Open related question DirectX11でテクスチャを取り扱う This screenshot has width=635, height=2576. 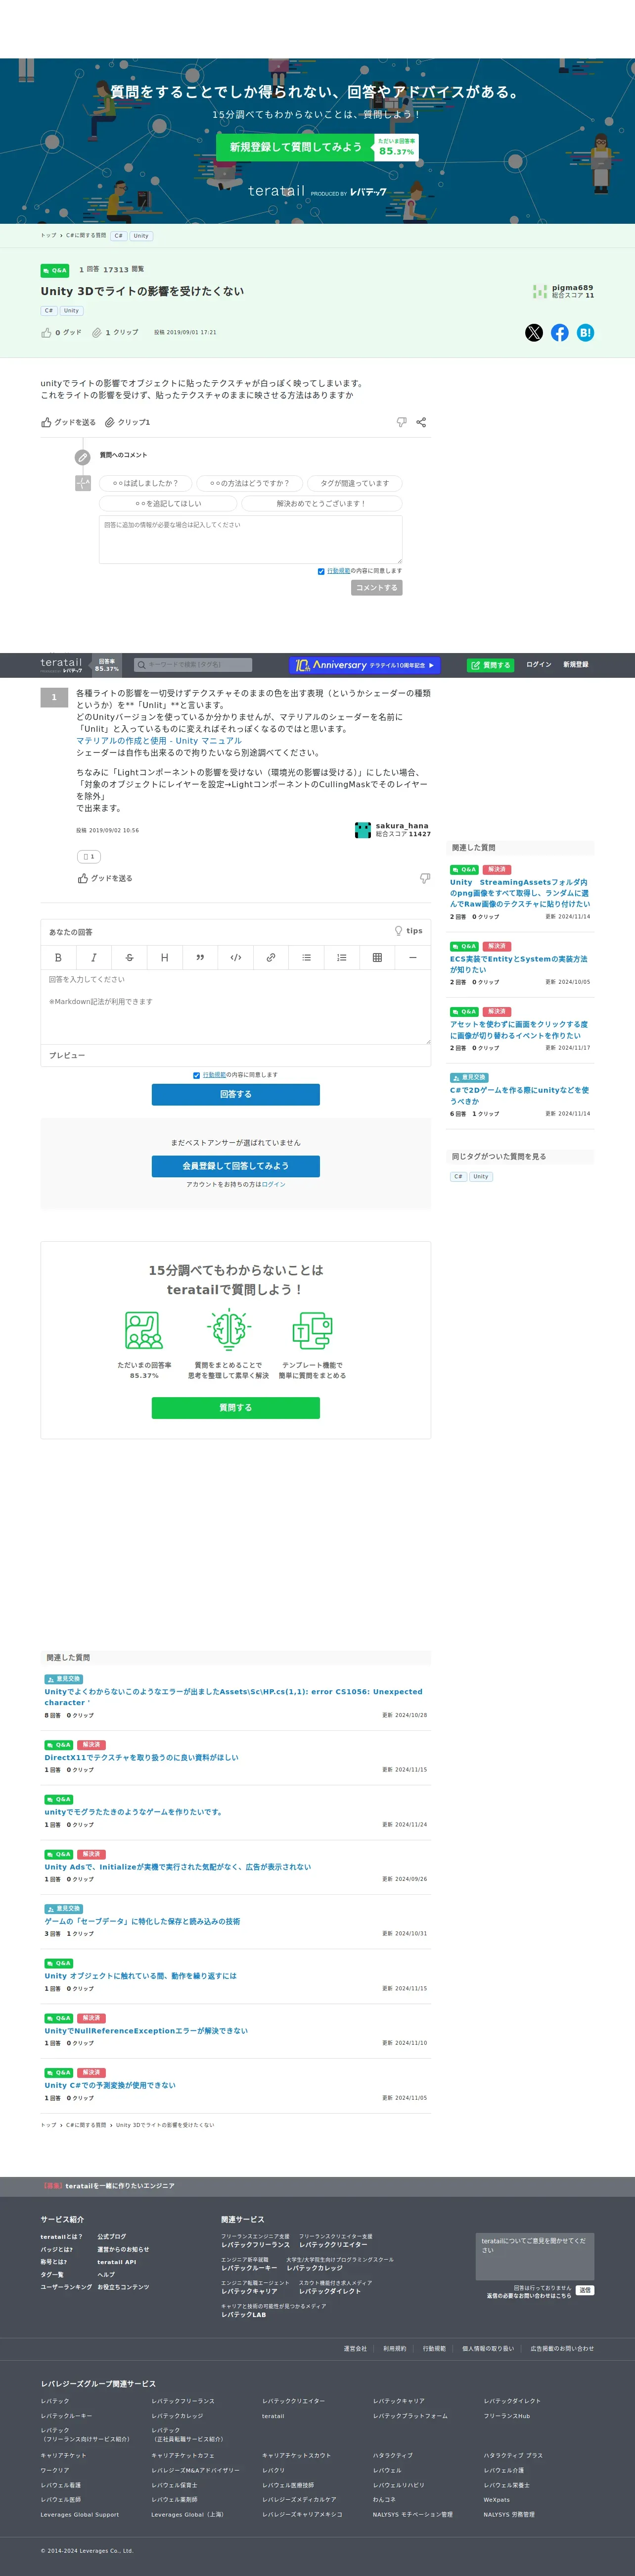[x=142, y=1757]
